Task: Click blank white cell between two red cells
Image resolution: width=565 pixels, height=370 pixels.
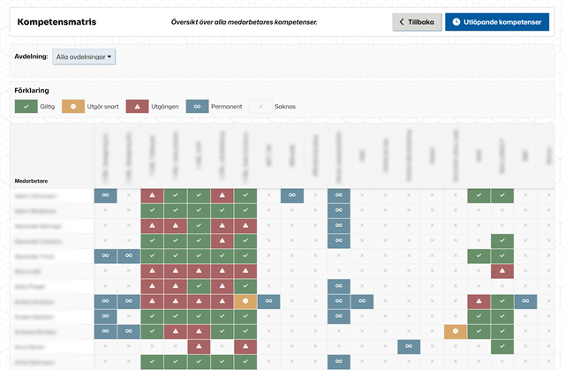Action: coord(222,346)
